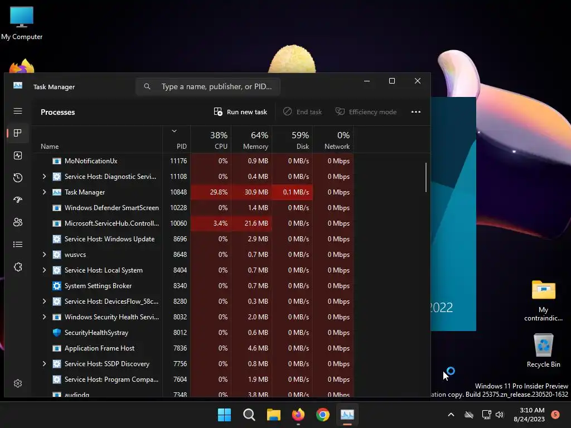
Task: Click the volume speaker tray icon
Action: tap(500, 415)
